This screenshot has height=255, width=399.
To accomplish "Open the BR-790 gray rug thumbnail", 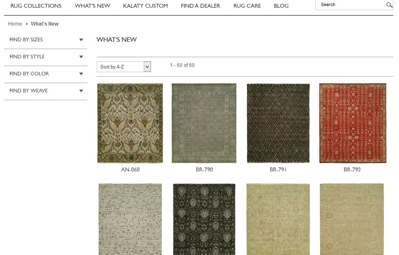I will pos(204,123).
